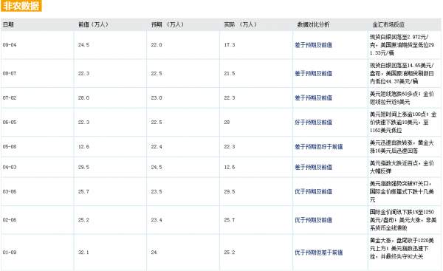Open the 优于预期但差于前值 link
The image size is (443, 271).
point(319,253)
